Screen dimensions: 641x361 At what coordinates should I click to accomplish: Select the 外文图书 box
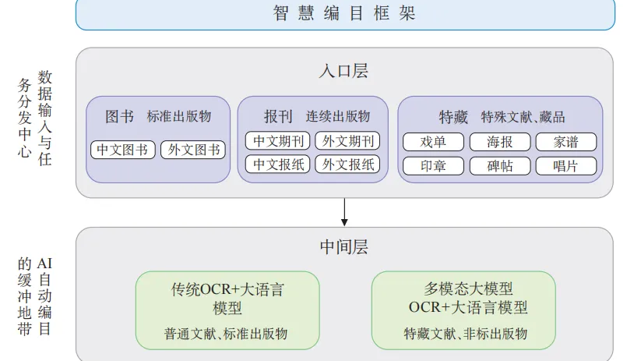tap(192, 150)
